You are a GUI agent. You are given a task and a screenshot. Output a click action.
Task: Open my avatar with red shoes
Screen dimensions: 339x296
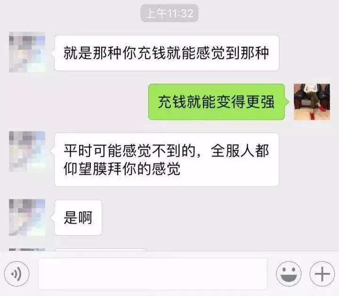312,102
